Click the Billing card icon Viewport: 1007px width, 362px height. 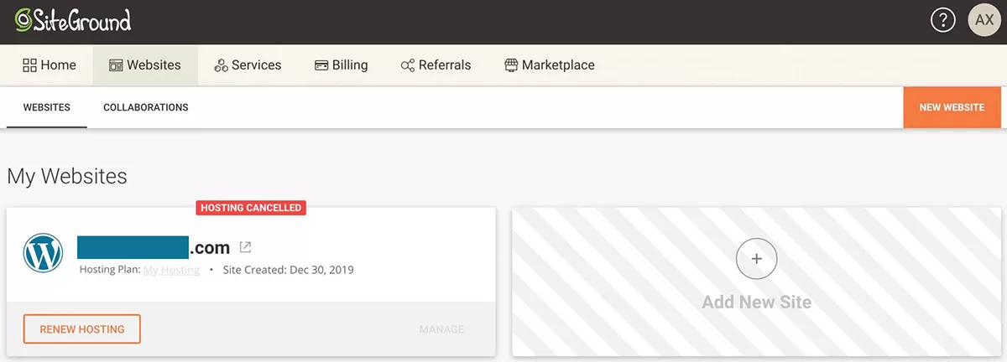pyautogui.click(x=321, y=65)
